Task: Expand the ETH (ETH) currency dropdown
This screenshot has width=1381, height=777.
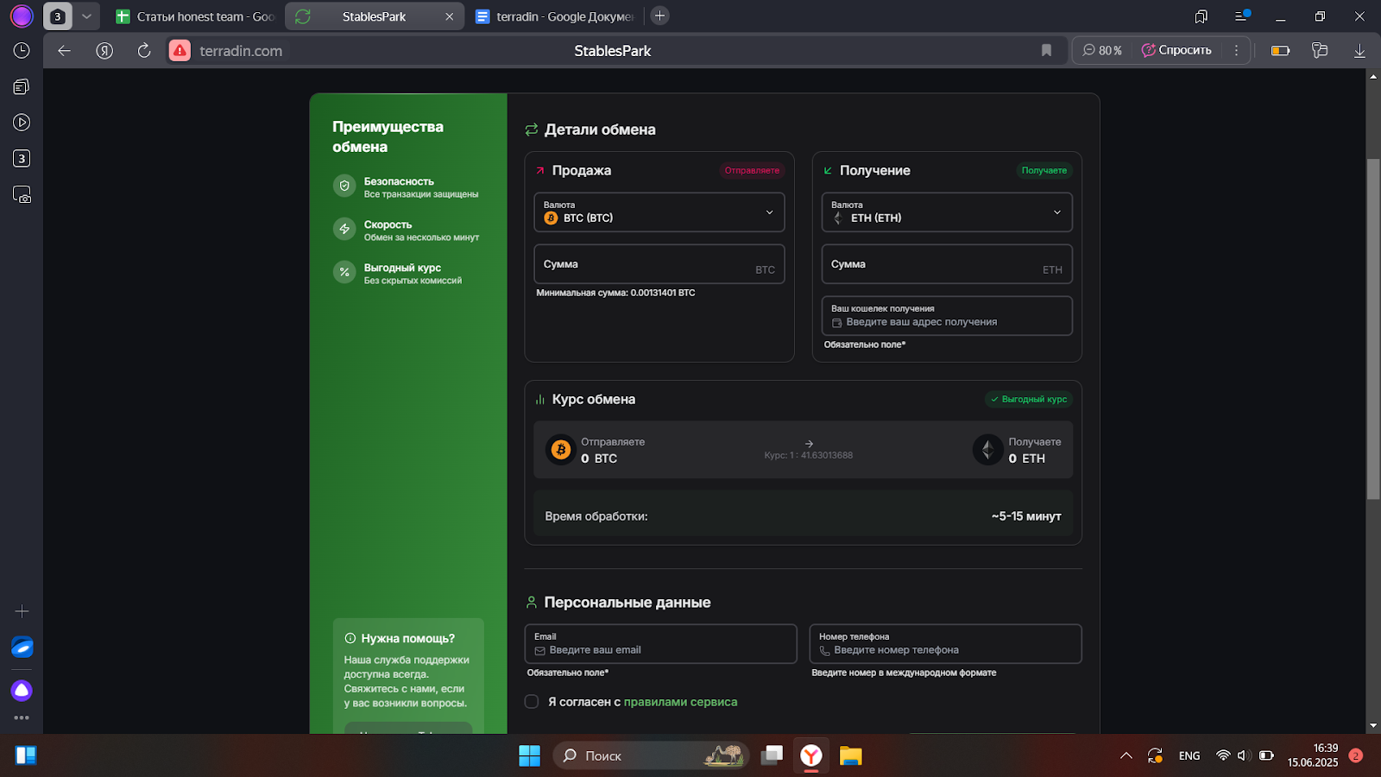Action: (x=947, y=212)
